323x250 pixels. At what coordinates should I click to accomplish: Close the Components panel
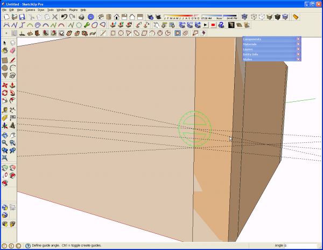[298, 39]
